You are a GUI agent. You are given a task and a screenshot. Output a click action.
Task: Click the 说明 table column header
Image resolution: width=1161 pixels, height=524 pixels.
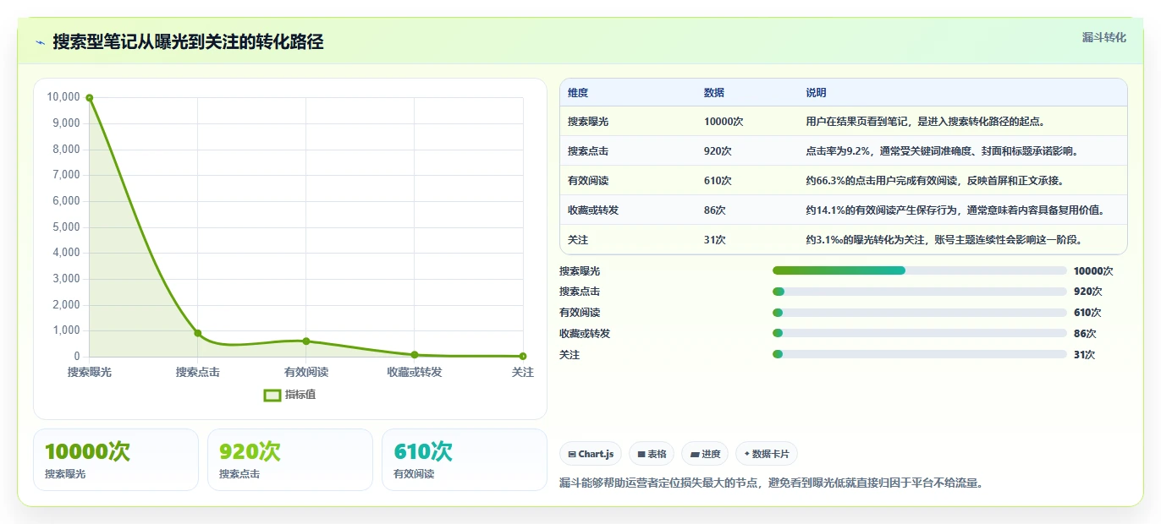pyautogui.click(x=816, y=93)
